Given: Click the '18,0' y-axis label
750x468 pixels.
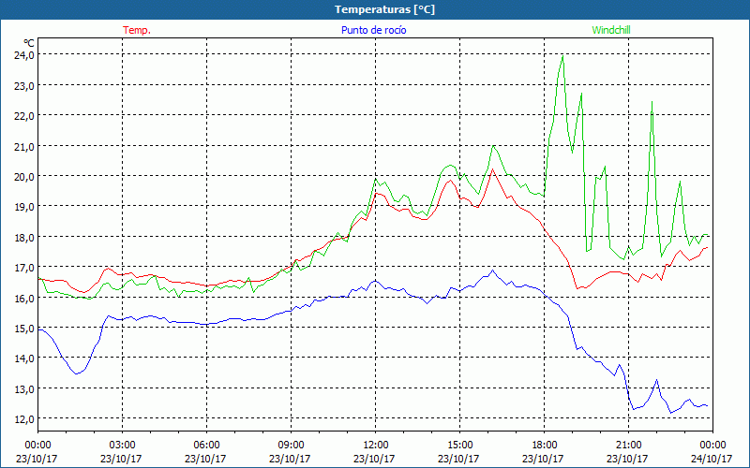Looking at the screenshot, I should (24, 237).
